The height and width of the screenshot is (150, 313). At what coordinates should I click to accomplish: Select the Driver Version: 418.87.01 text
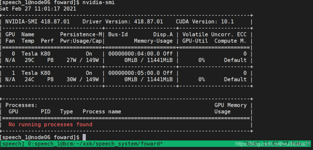tap(123, 22)
